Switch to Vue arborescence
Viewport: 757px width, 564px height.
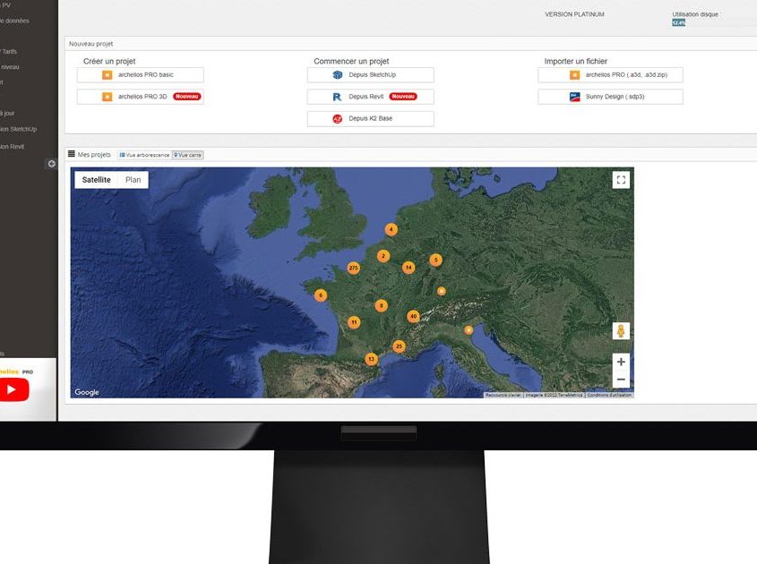pos(144,155)
